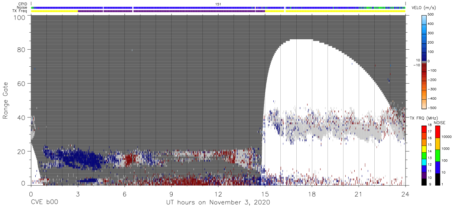
Task: Click the 6 hour tick label
Action: pos(124,194)
